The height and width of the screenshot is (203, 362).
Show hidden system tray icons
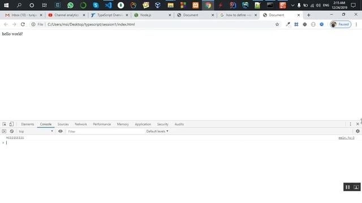coord(293,5)
